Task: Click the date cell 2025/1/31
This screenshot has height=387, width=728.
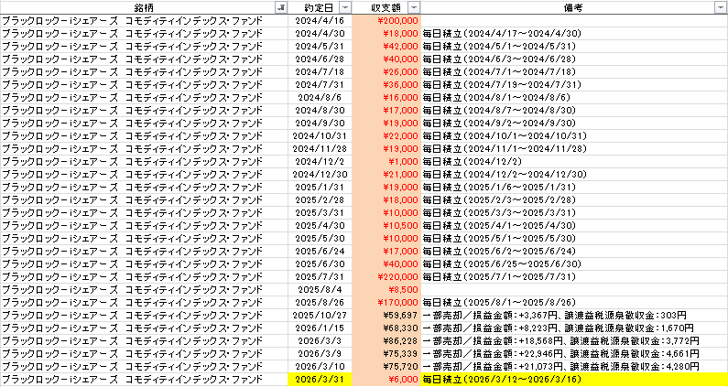Action: tap(320, 188)
